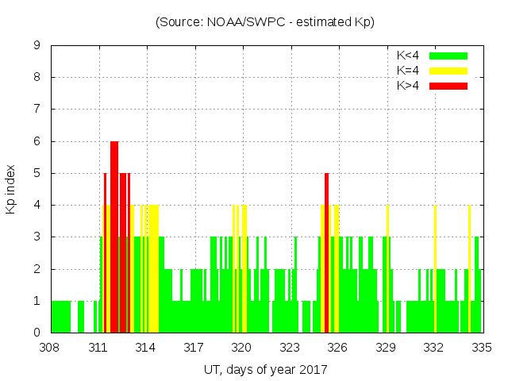Select the chart title mentioning NOAA/SWPC

pos(265,22)
